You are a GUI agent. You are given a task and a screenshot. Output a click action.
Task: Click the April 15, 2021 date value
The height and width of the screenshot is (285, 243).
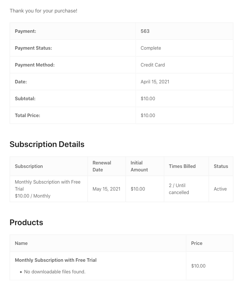155,82
